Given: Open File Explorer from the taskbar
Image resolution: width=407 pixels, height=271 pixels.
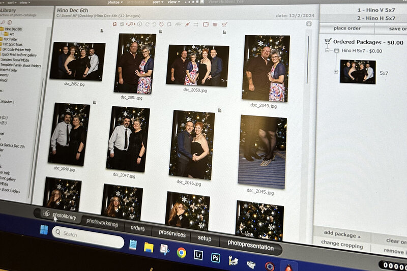Looking at the screenshot, I should [149, 247].
